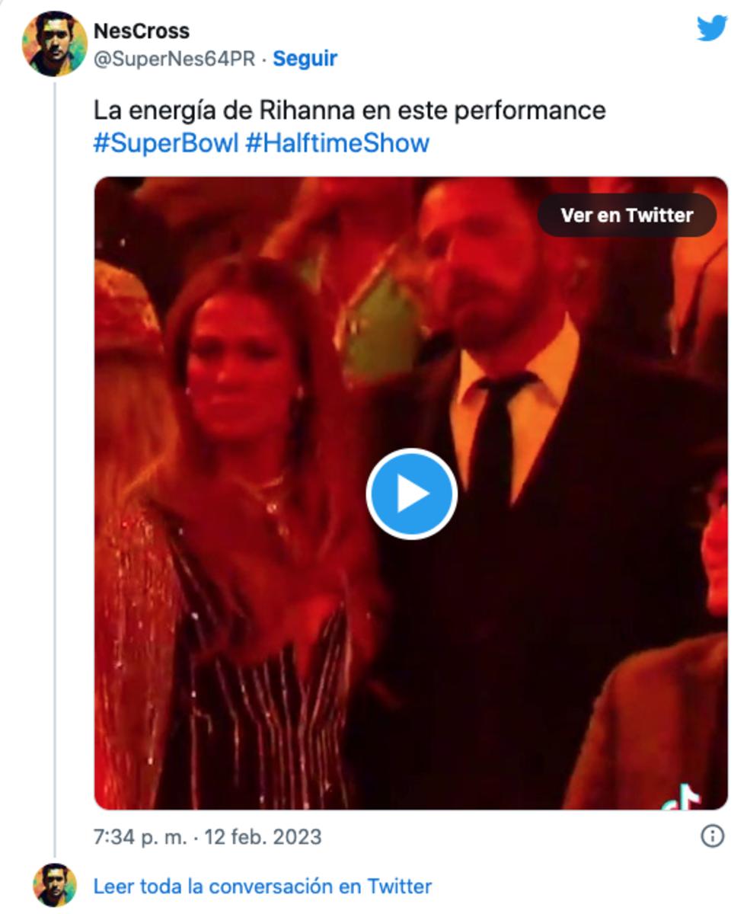Open the @SuperNes64PR handle link
Viewport: 747px width, 914px height.
(174, 59)
